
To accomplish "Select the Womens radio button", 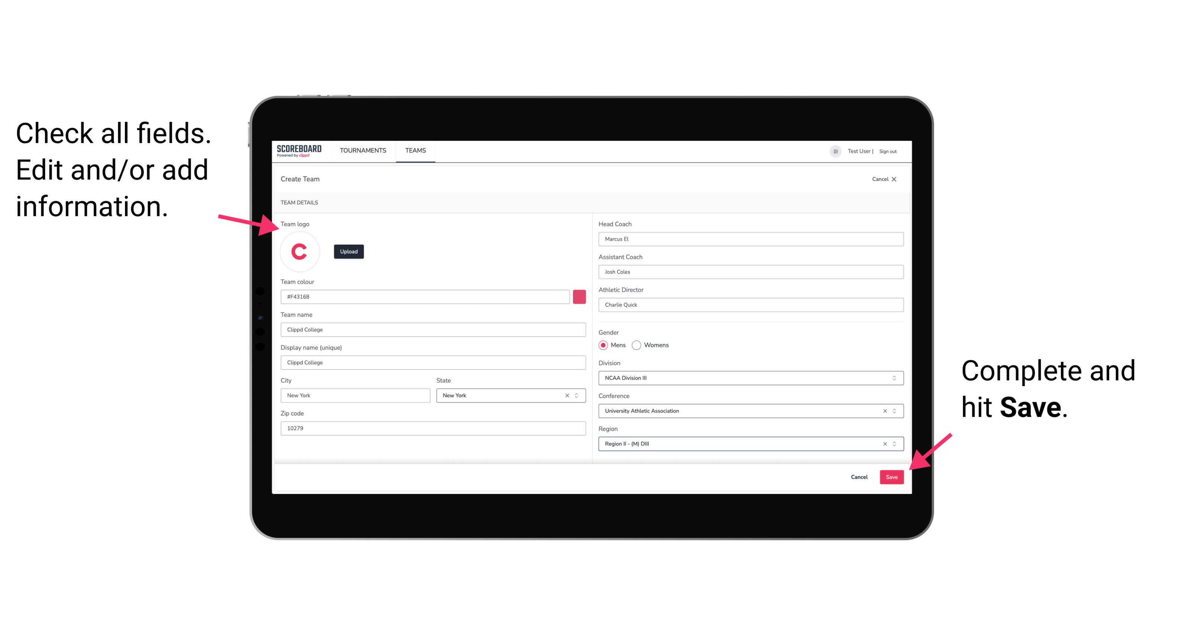I will pyautogui.click(x=640, y=345).
